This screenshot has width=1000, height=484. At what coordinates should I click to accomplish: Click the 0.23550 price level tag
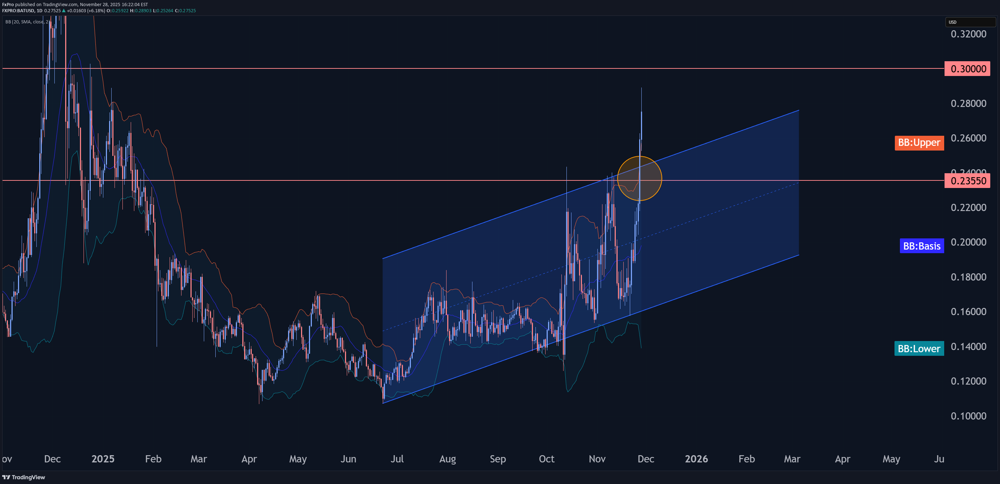(967, 181)
